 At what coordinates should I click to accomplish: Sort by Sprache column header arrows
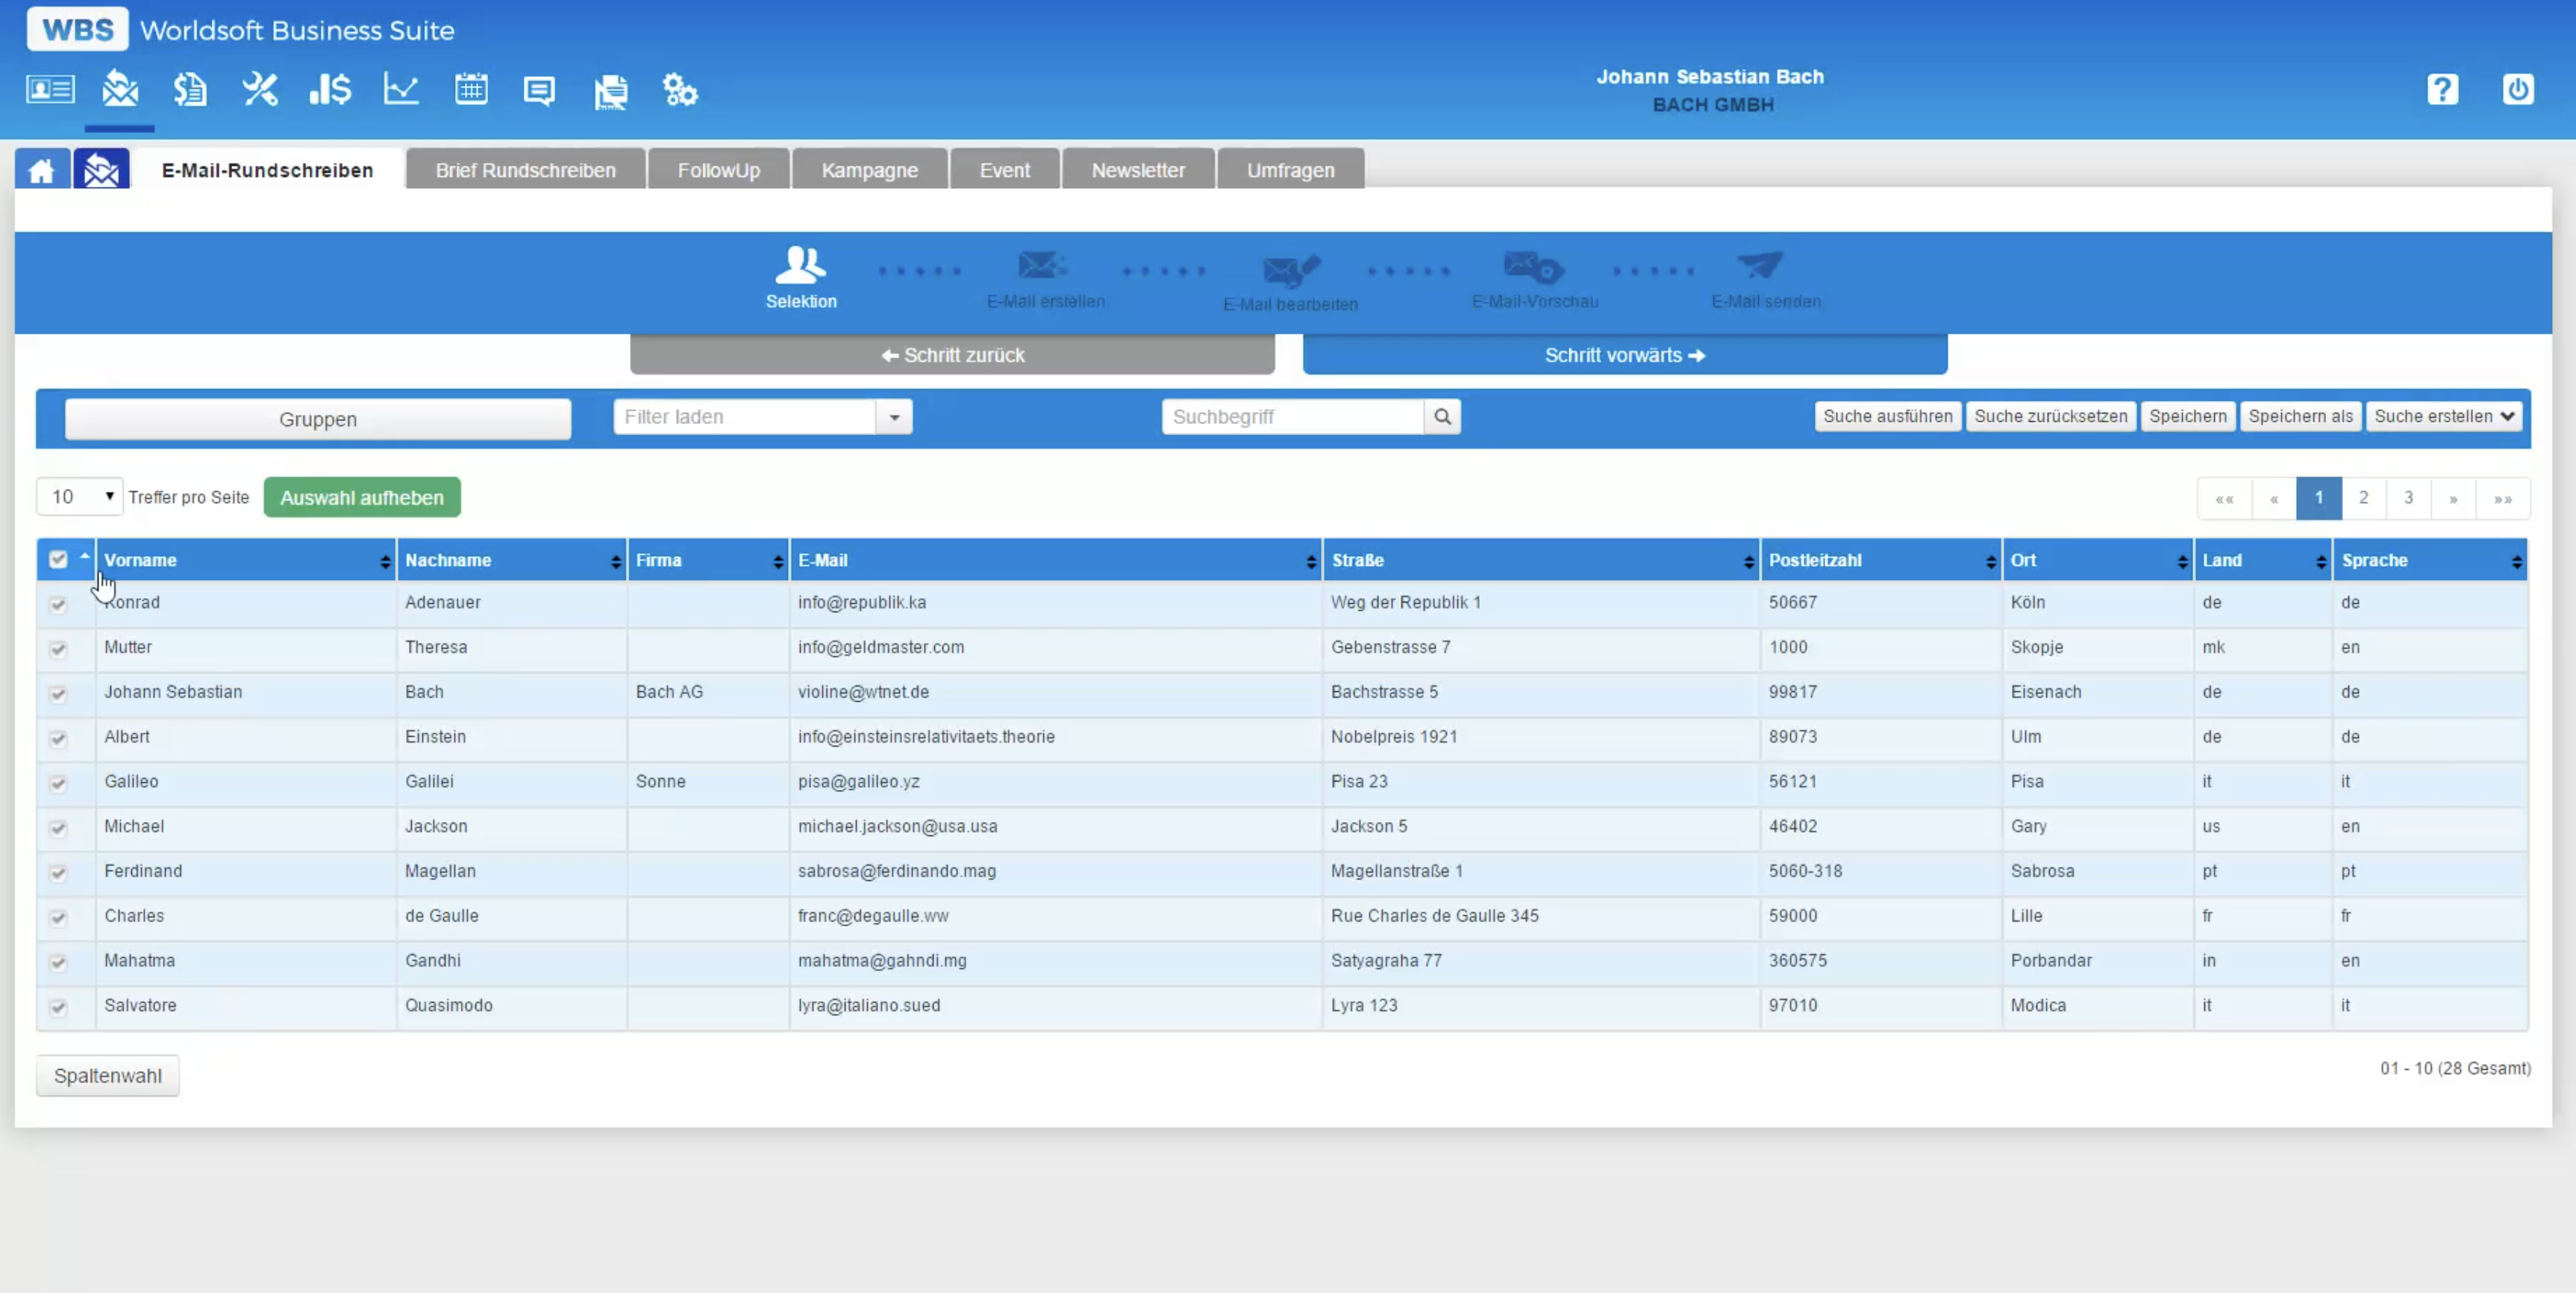pyautogui.click(x=2516, y=561)
